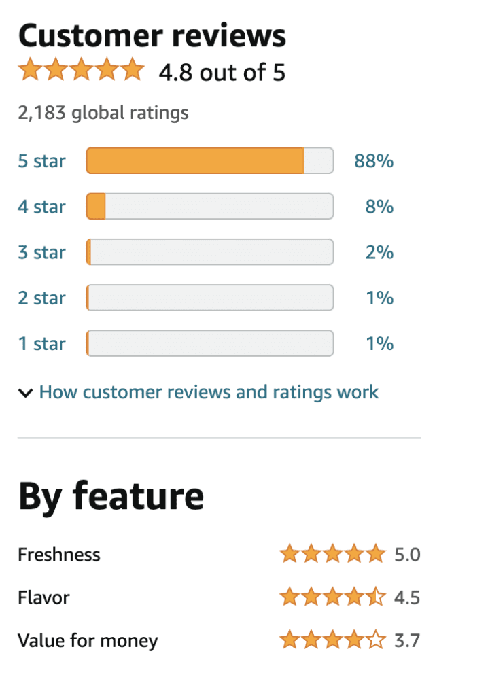Filter reviews by 2 star link
488x696 pixels.
click(41, 298)
